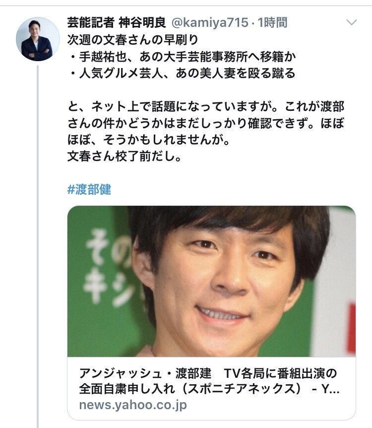Click the bullet line about 人気グルメ芸人
Screen dimensions: 372x428
[182, 74]
